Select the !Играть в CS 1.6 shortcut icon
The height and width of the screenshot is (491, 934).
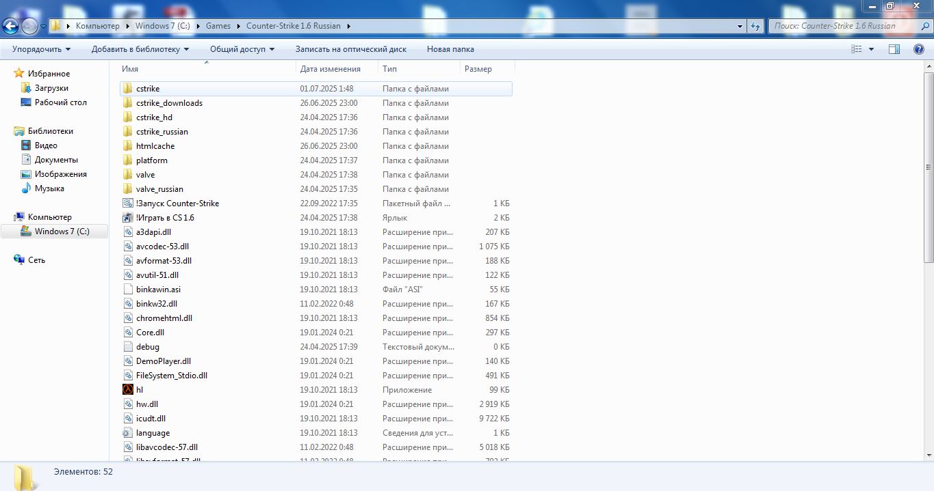pyautogui.click(x=127, y=218)
